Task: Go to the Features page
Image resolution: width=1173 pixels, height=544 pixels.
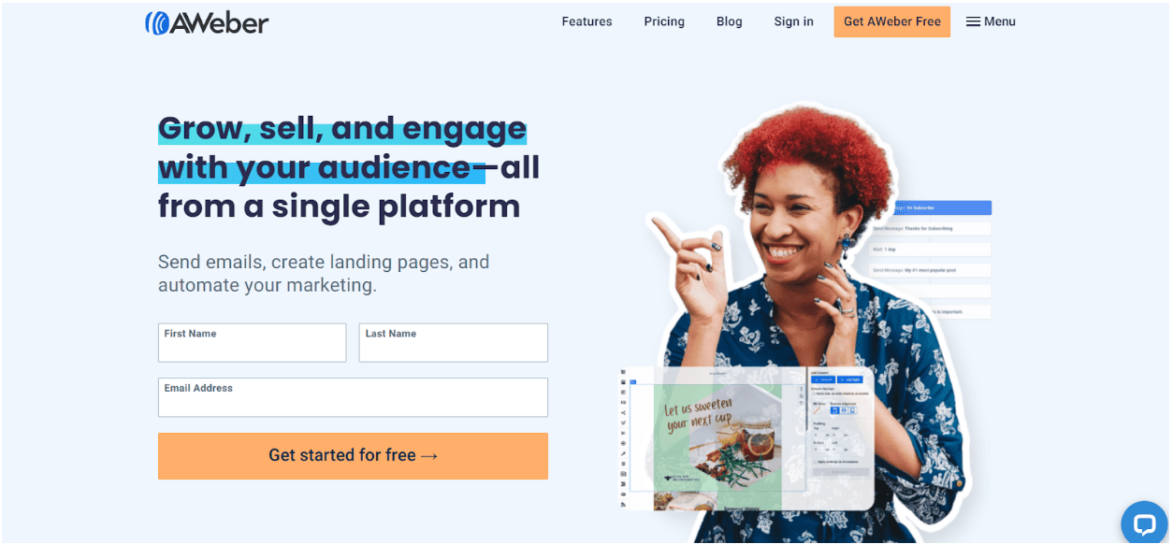Action: [586, 21]
